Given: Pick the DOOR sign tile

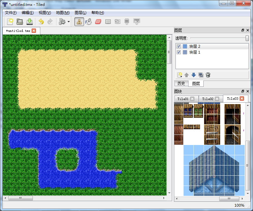Looking at the screenshot, I should coord(192,127).
